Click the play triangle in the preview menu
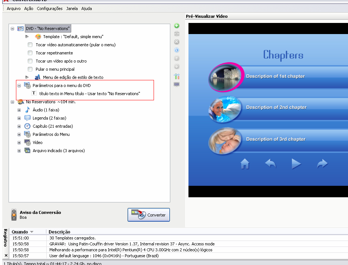The image size is (348, 265). point(296,164)
